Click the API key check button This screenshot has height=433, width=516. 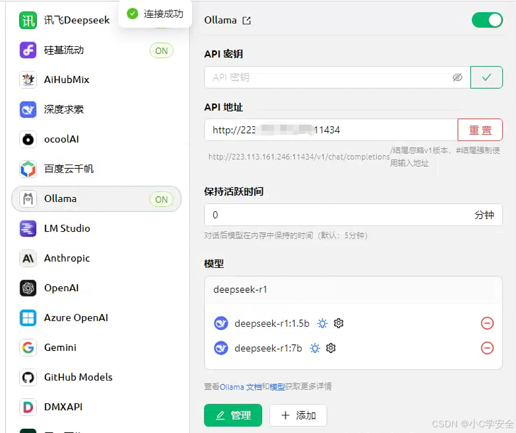click(x=486, y=77)
